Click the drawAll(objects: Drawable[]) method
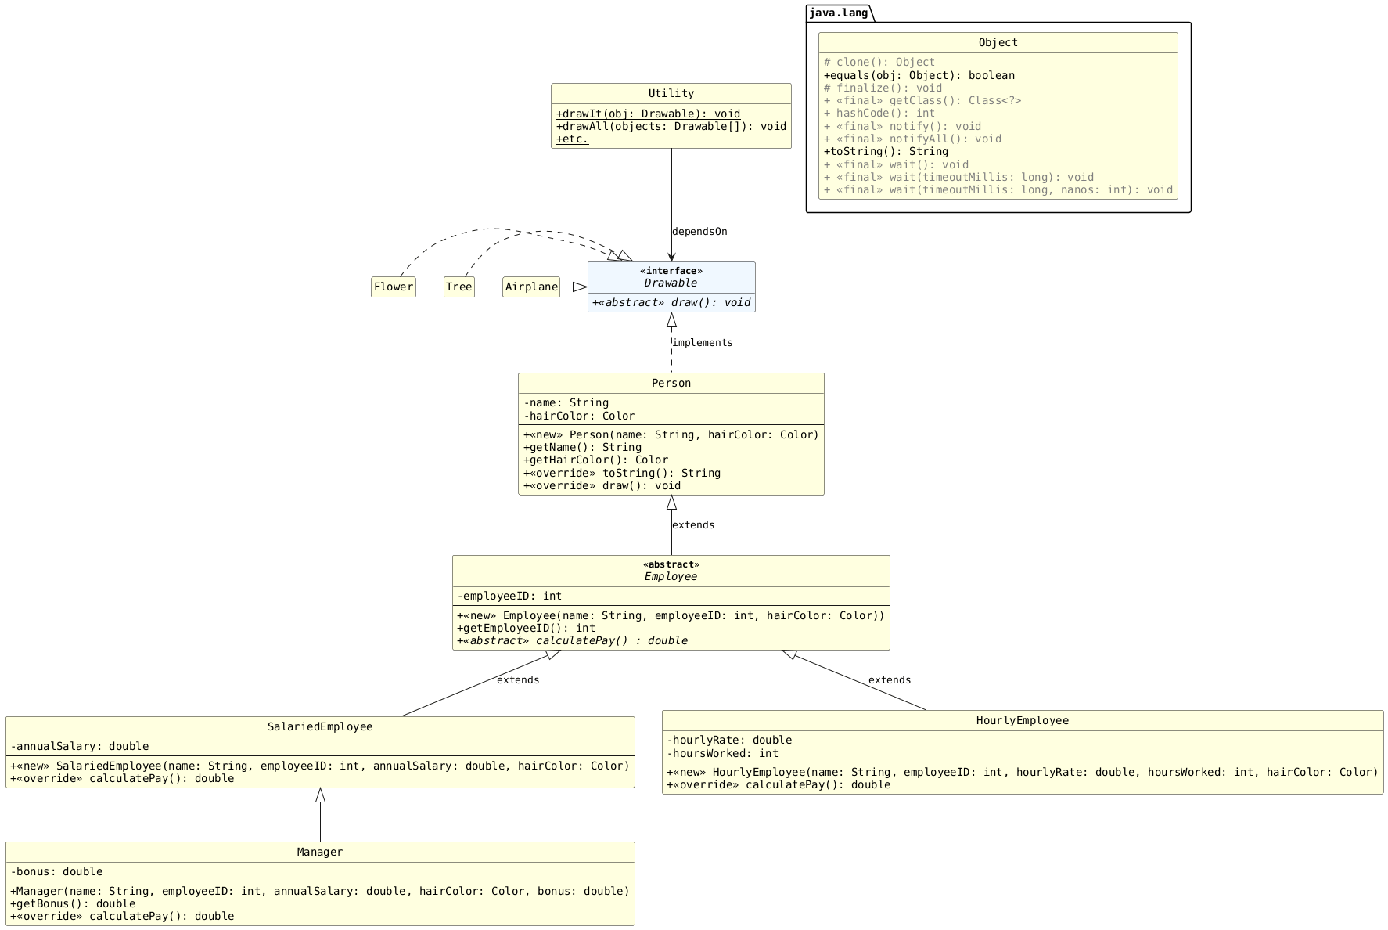The height and width of the screenshot is (930, 1388). click(x=670, y=126)
